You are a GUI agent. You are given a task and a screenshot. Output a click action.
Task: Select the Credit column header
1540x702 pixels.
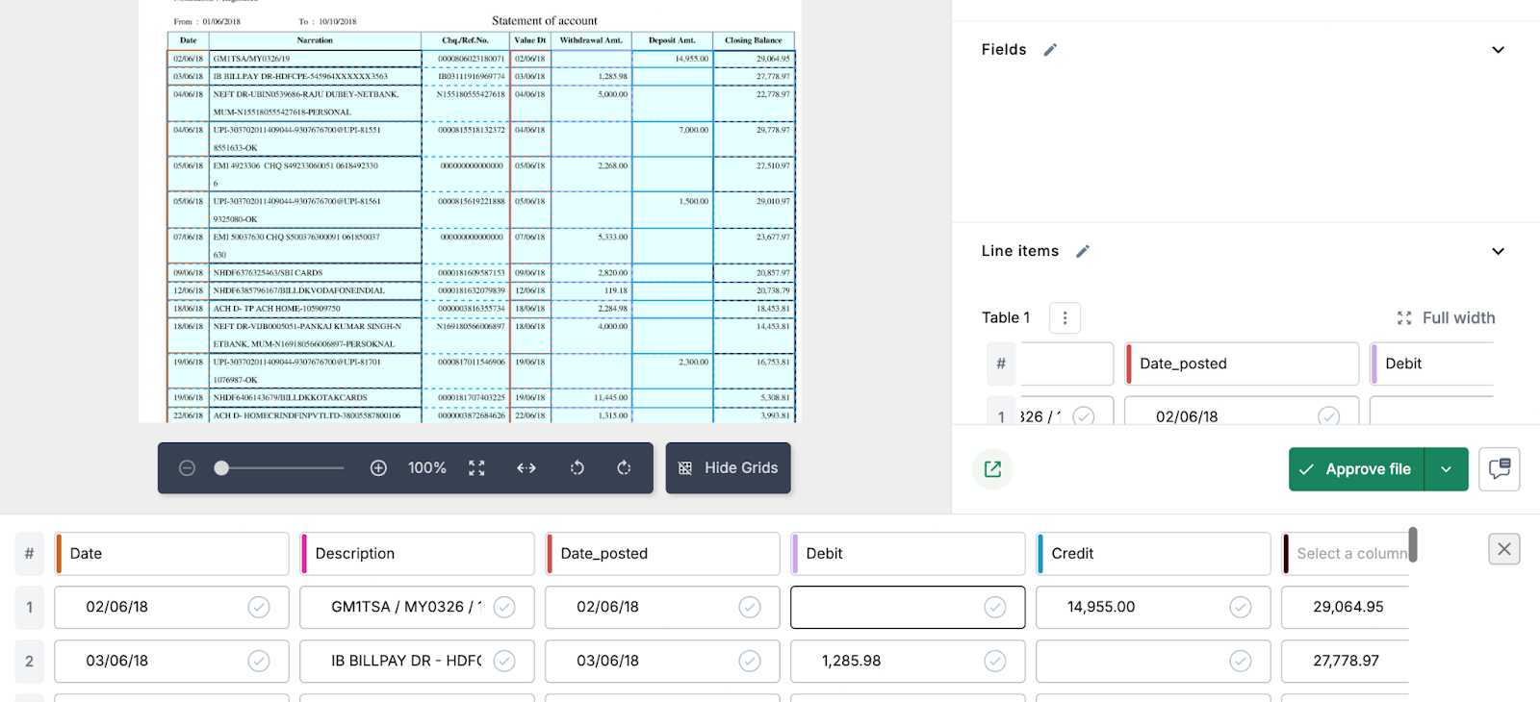(1154, 554)
